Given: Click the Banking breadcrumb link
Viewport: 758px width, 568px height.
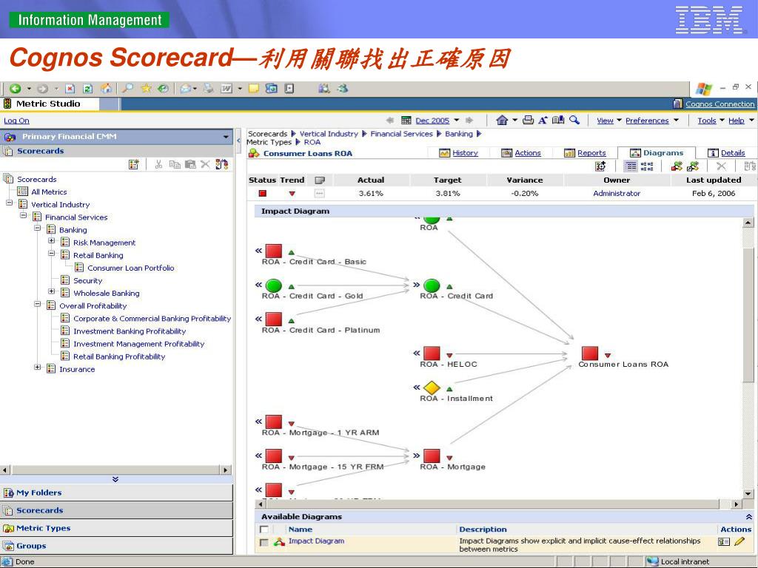Looking at the screenshot, I should pyautogui.click(x=458, y=134).
